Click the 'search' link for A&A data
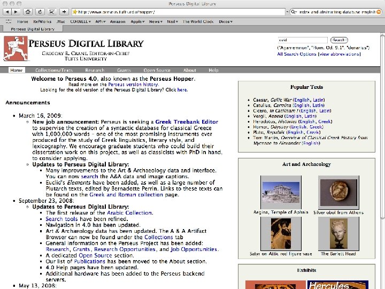 click(x=89, y=177)
